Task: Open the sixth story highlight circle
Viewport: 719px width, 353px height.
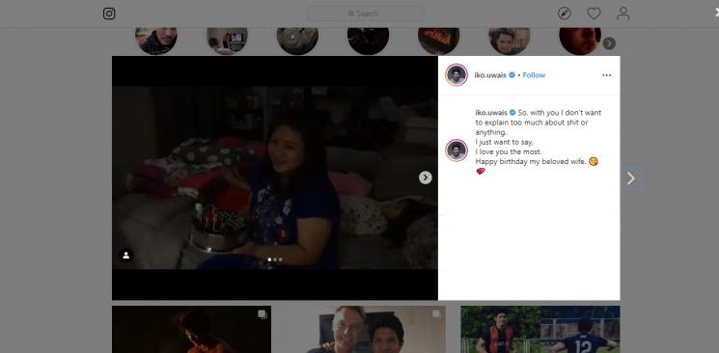Action: click(x=509, y=41)
